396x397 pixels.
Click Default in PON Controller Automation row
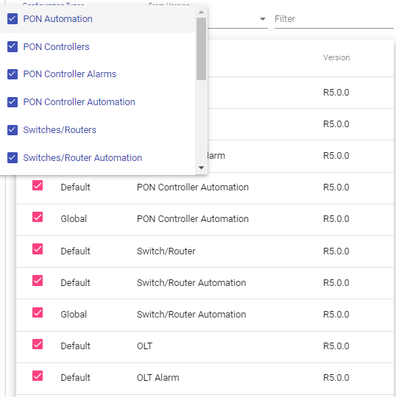[x=75, y=187]
